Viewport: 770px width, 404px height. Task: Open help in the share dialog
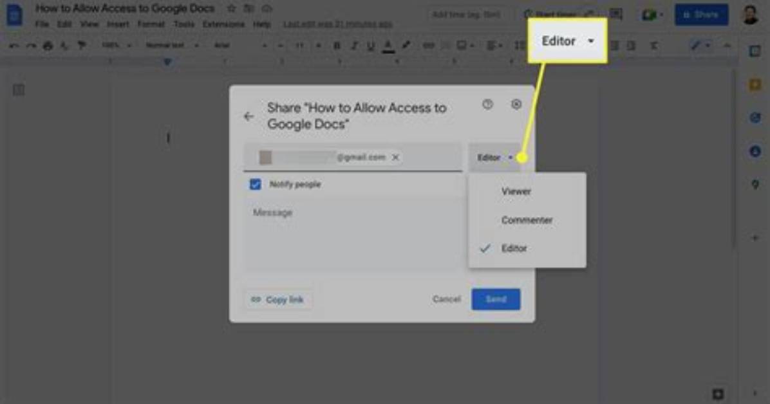487,104
